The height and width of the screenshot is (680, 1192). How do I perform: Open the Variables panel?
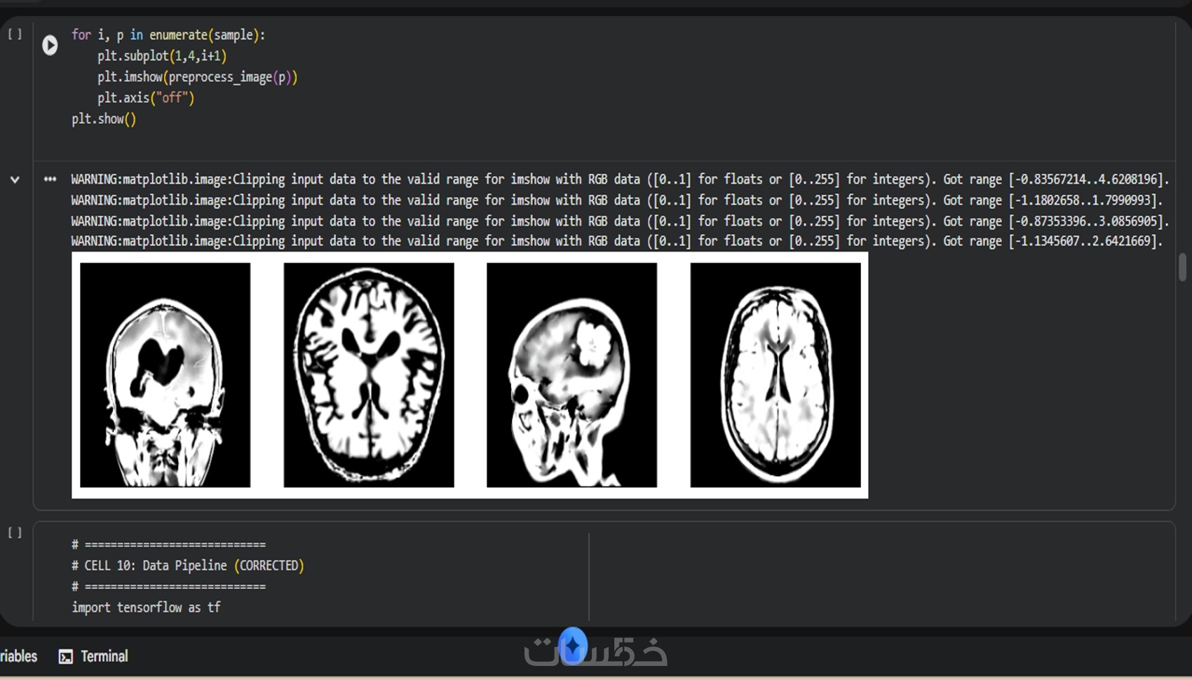[19, 656]
